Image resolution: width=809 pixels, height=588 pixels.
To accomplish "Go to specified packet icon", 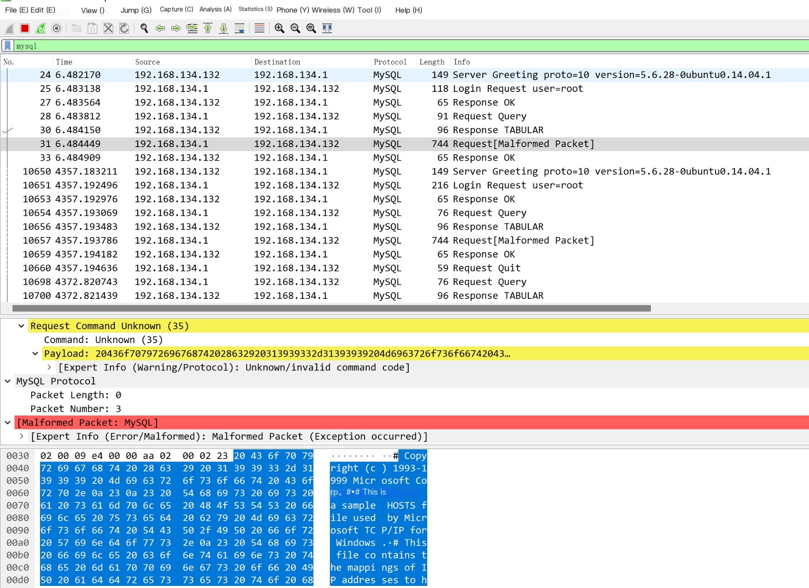I will [192, 28].
